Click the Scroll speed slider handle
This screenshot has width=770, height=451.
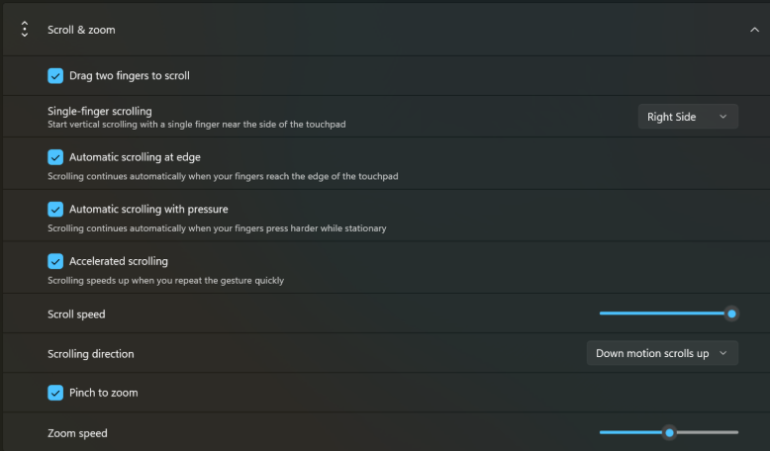[731, 315]
